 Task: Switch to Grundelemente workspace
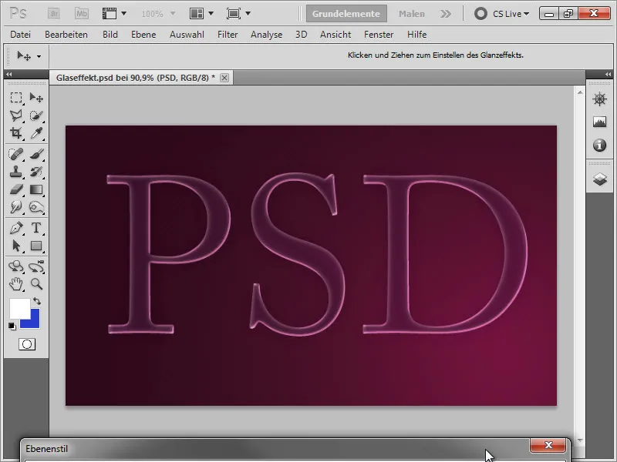point(346,14)
